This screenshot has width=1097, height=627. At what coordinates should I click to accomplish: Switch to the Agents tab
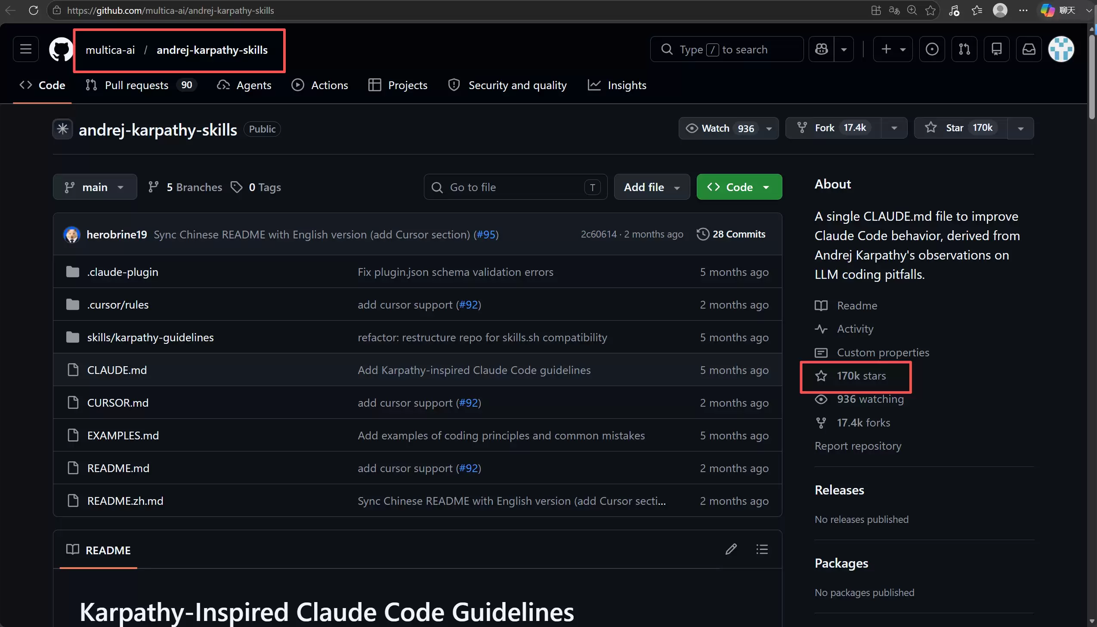coord(244,85)
